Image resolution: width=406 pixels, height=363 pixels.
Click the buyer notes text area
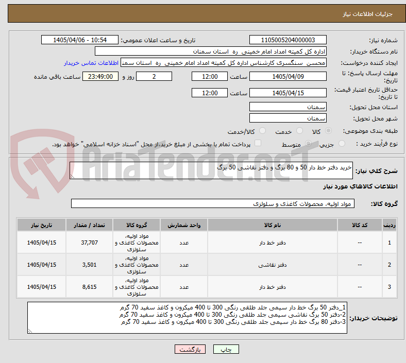click(187, 318)
